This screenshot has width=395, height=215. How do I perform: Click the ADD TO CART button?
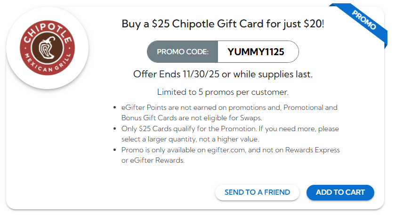tap(340, 192)
